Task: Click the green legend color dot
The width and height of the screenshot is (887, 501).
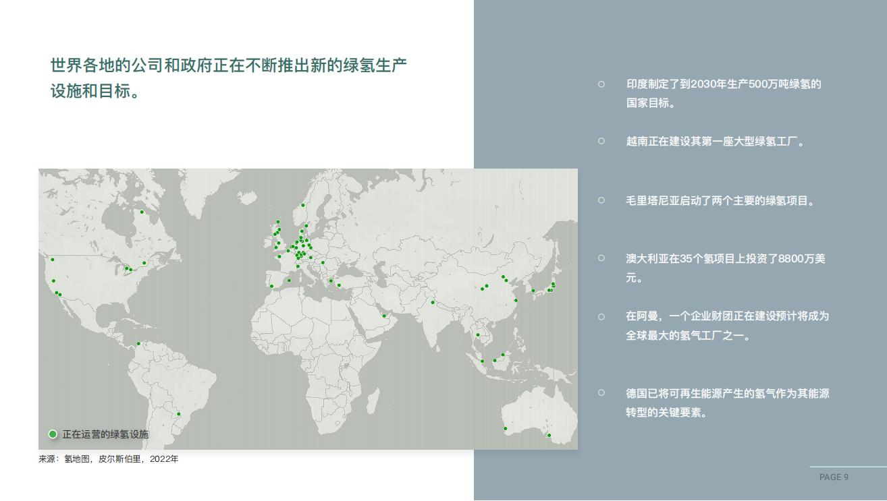Action: click(x=53, y=434)
